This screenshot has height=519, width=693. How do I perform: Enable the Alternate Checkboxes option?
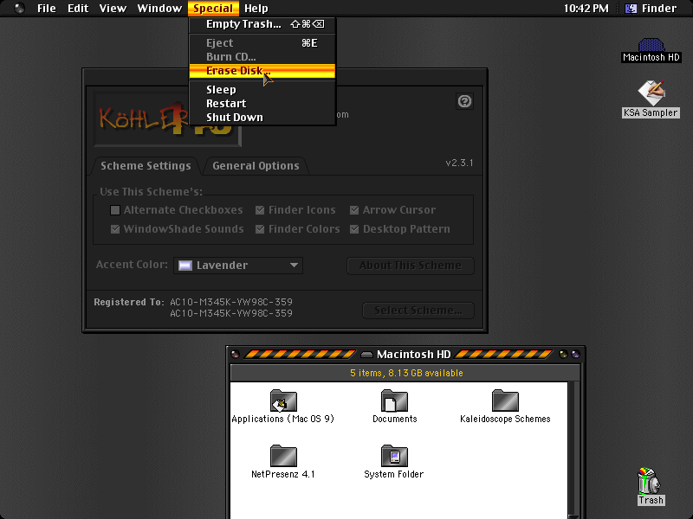click(115, 210)
